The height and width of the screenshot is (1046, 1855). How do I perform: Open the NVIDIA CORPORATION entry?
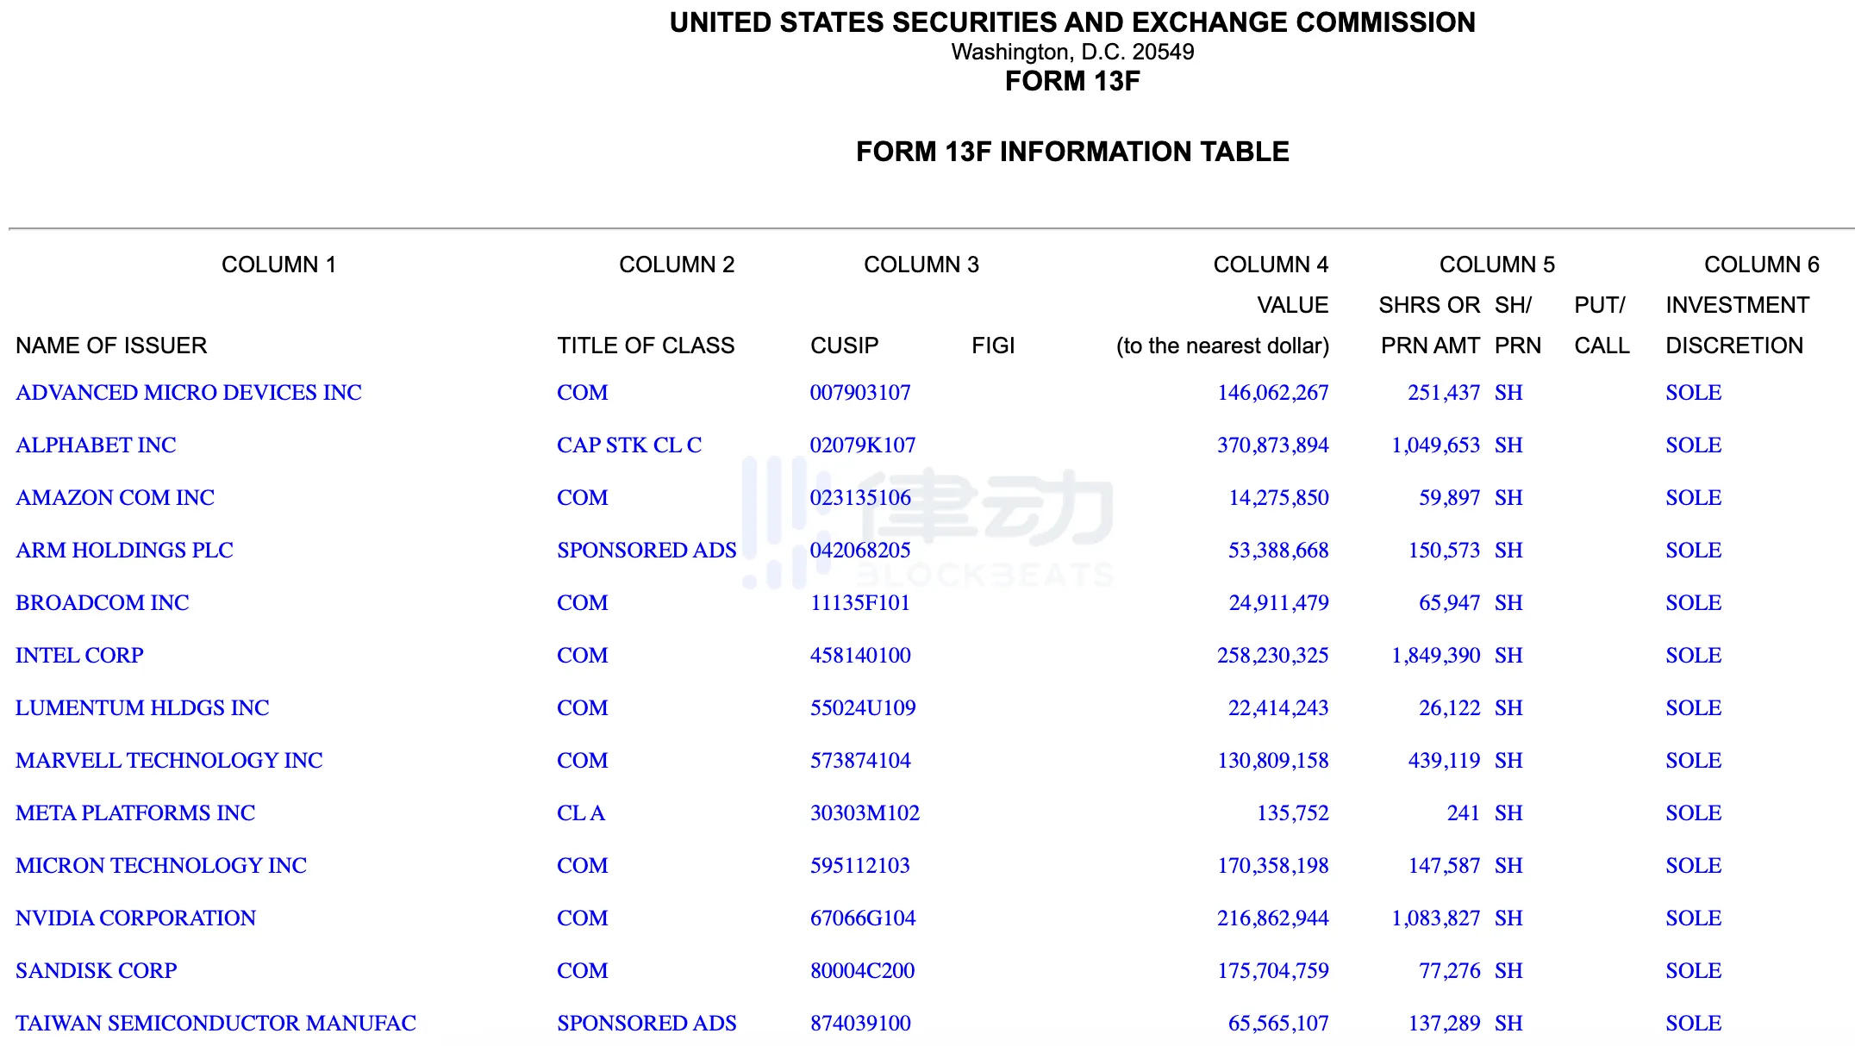point(135,918)
